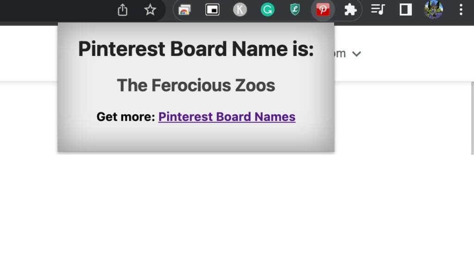Click the green shield extension icon
The width and height of the screenshot is (474, 266).
coord(295,10)
